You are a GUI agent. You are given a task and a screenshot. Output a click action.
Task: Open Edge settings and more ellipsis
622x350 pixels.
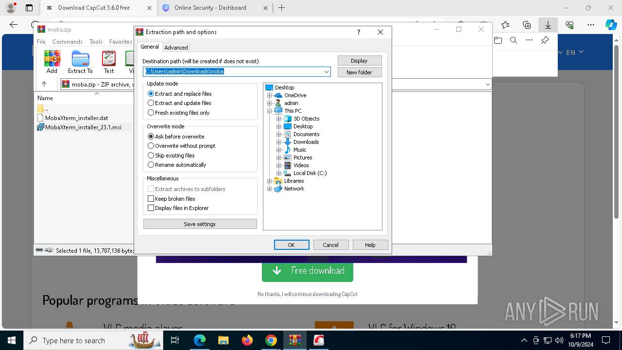pyautogui.click(x=591, y=25)
